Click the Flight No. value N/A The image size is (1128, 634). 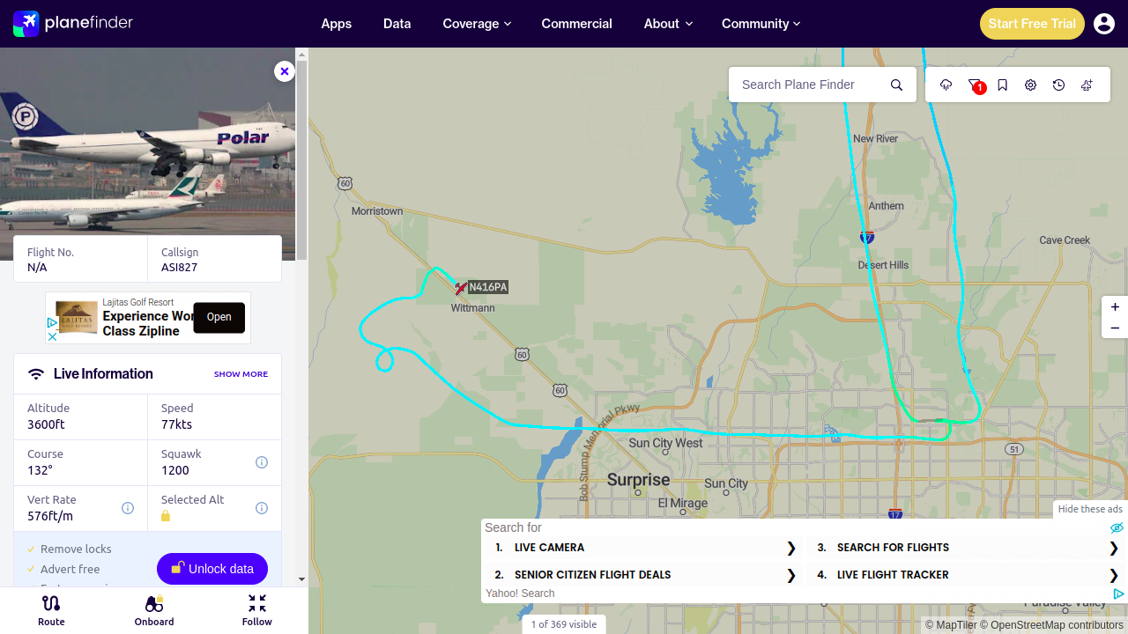(x=37, y=267)
